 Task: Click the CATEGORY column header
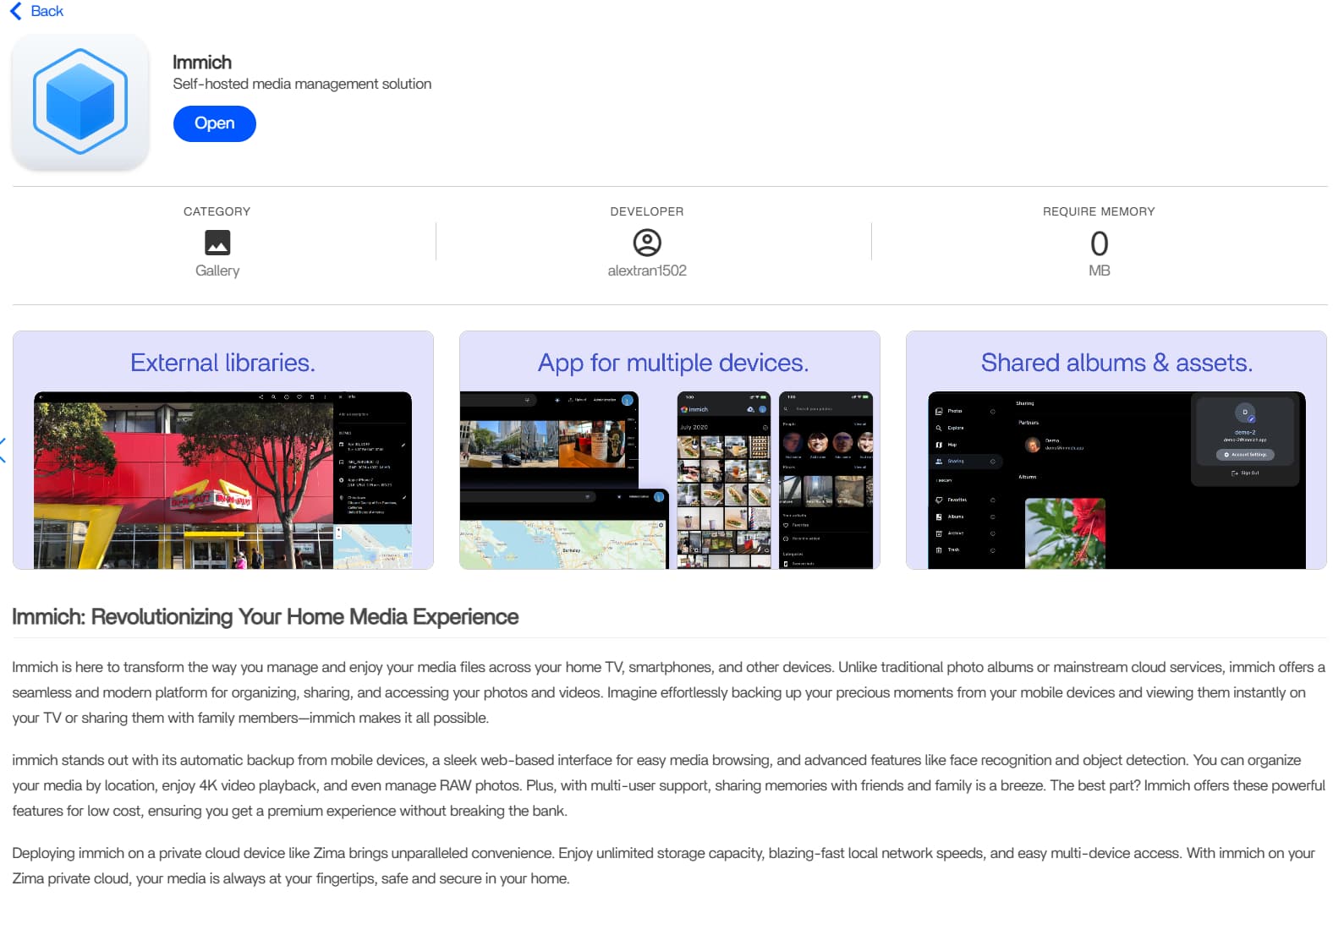pyautogui.click(x=217, y=211)
